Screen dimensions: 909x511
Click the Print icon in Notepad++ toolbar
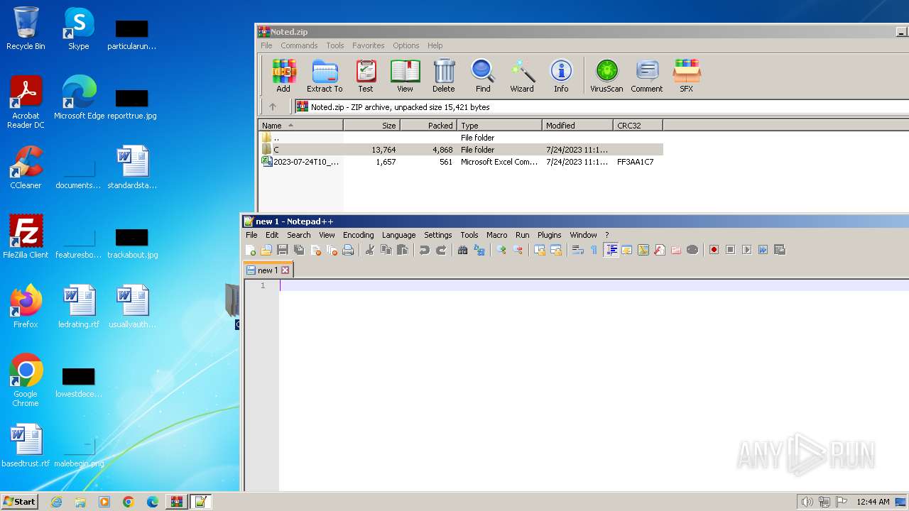pos(348,250)
